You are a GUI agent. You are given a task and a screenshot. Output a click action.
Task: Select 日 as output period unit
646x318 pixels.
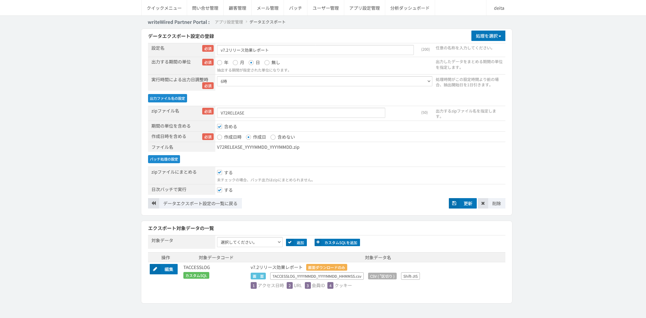coord(251,62)
